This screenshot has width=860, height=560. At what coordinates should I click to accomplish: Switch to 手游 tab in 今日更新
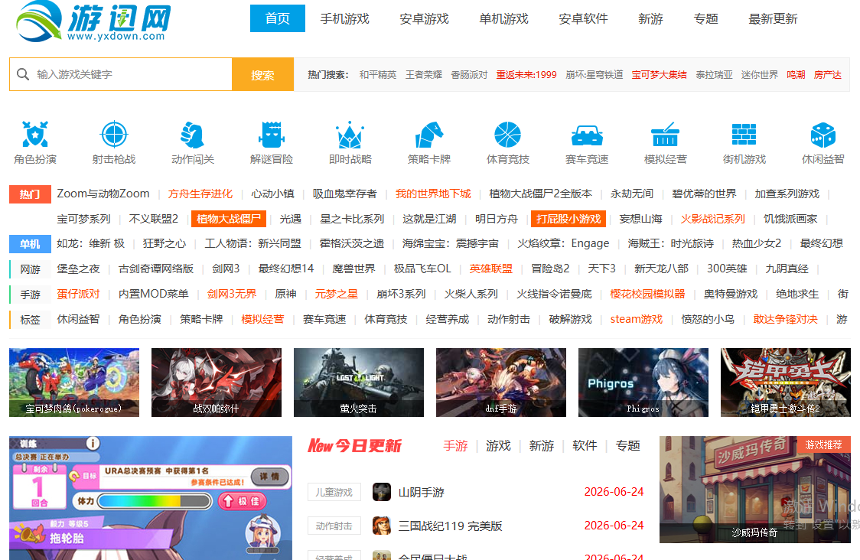[455, 446]
